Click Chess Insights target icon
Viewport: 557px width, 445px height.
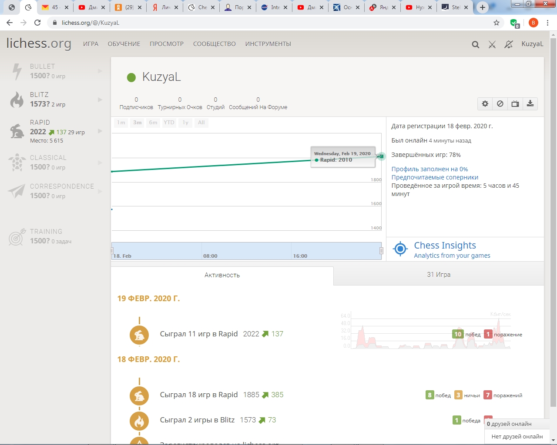(x=400, y=249)
